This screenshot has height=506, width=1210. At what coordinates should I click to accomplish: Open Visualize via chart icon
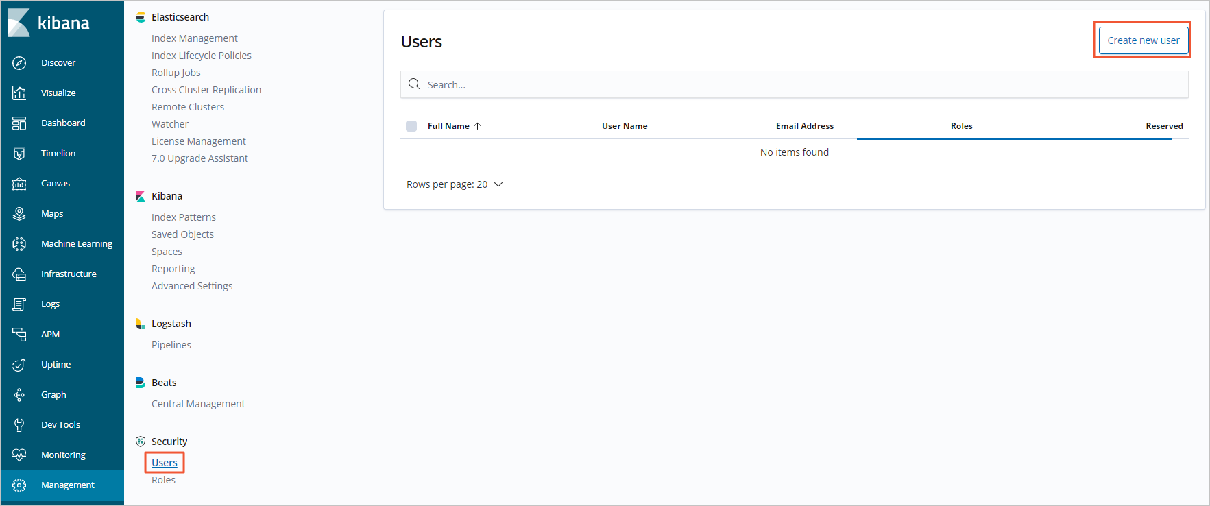pyautogui.click(x=19, y=93)
